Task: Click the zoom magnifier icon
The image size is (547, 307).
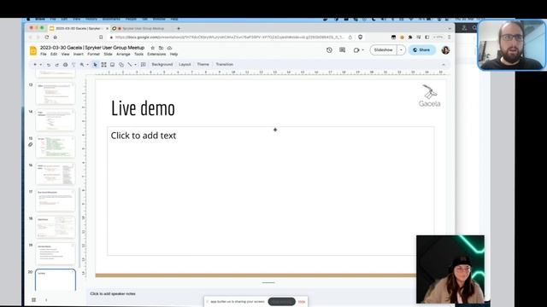Action: (x=82, y=65)
